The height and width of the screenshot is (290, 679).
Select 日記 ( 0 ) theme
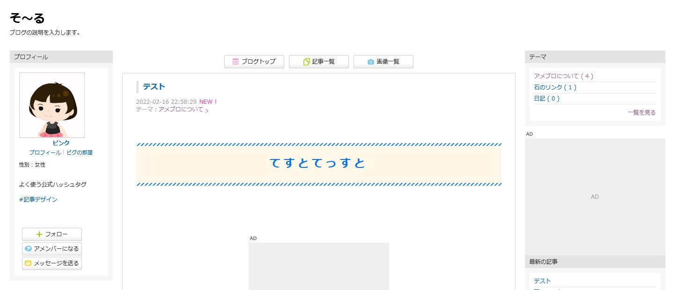point(547,98)
